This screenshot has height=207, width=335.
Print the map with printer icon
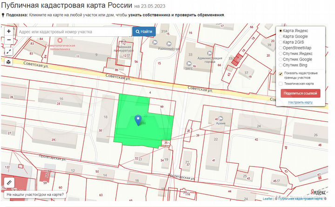pyautogui.click(x=9, y=62)
